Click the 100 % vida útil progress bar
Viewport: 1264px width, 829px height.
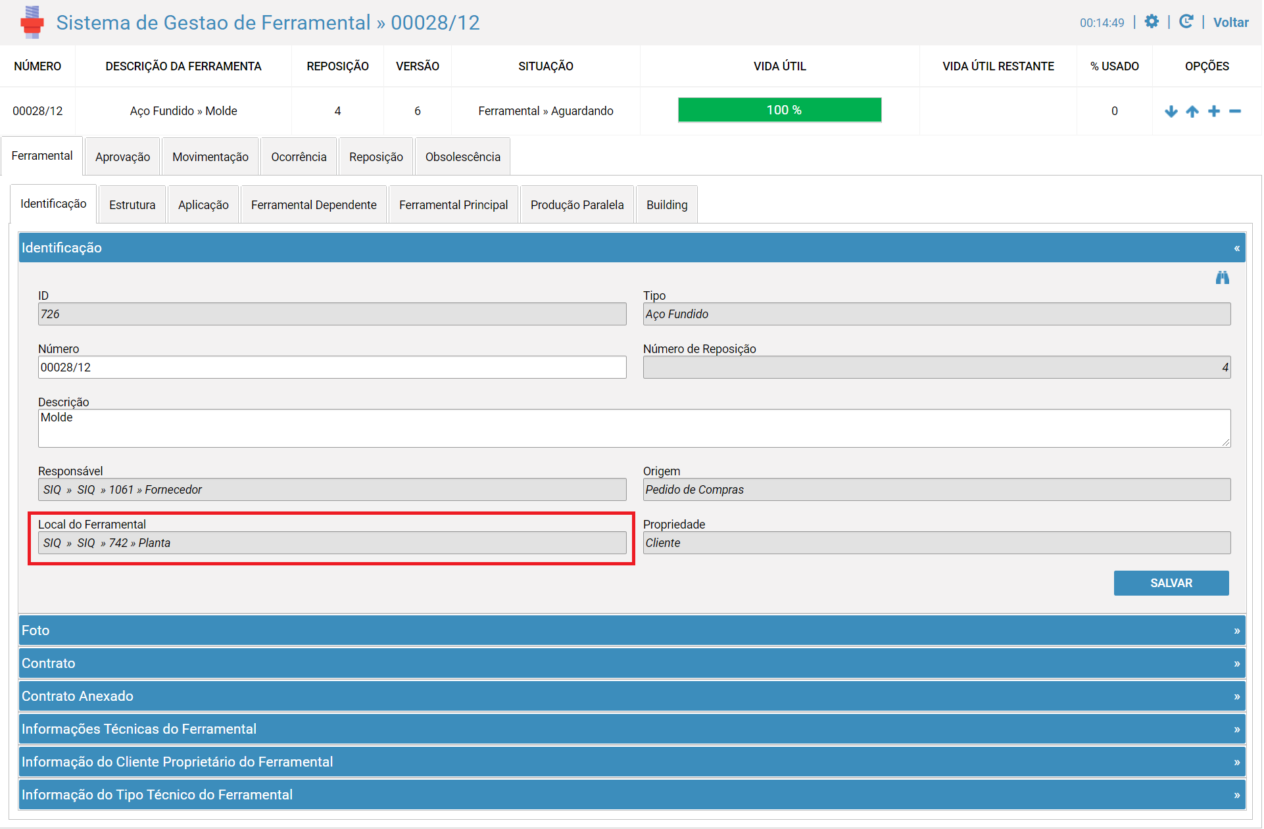tap(780, 110)
